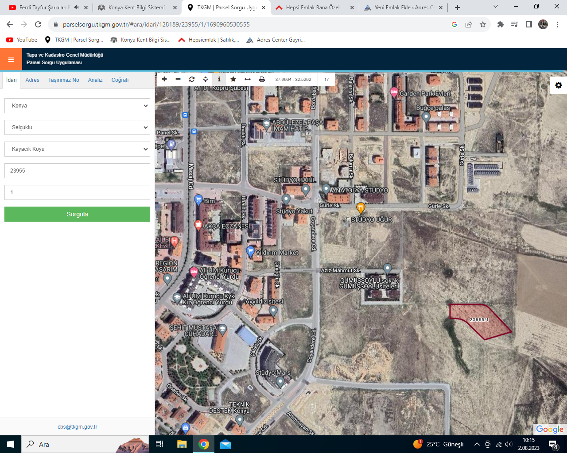567x453 pixels.
Task: Open the taskbar notification center
Action: tap(553, 444)
